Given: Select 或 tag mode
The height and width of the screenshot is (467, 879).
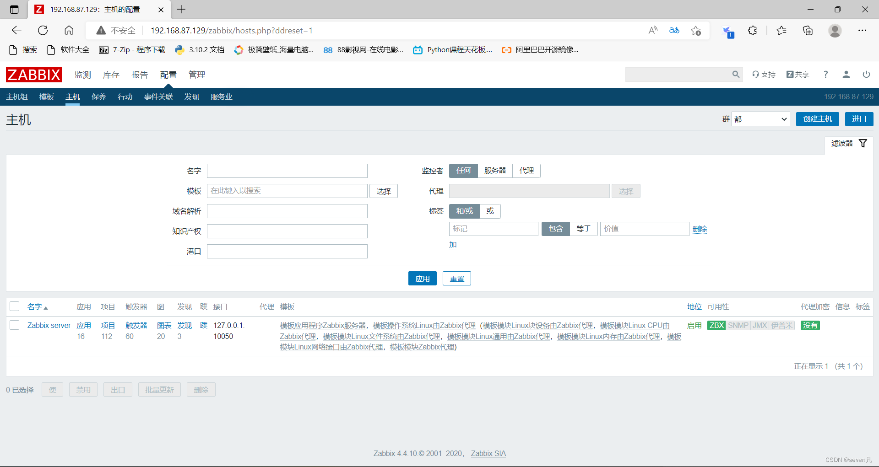Looking at the screenshot, I should tap(490, 211).
